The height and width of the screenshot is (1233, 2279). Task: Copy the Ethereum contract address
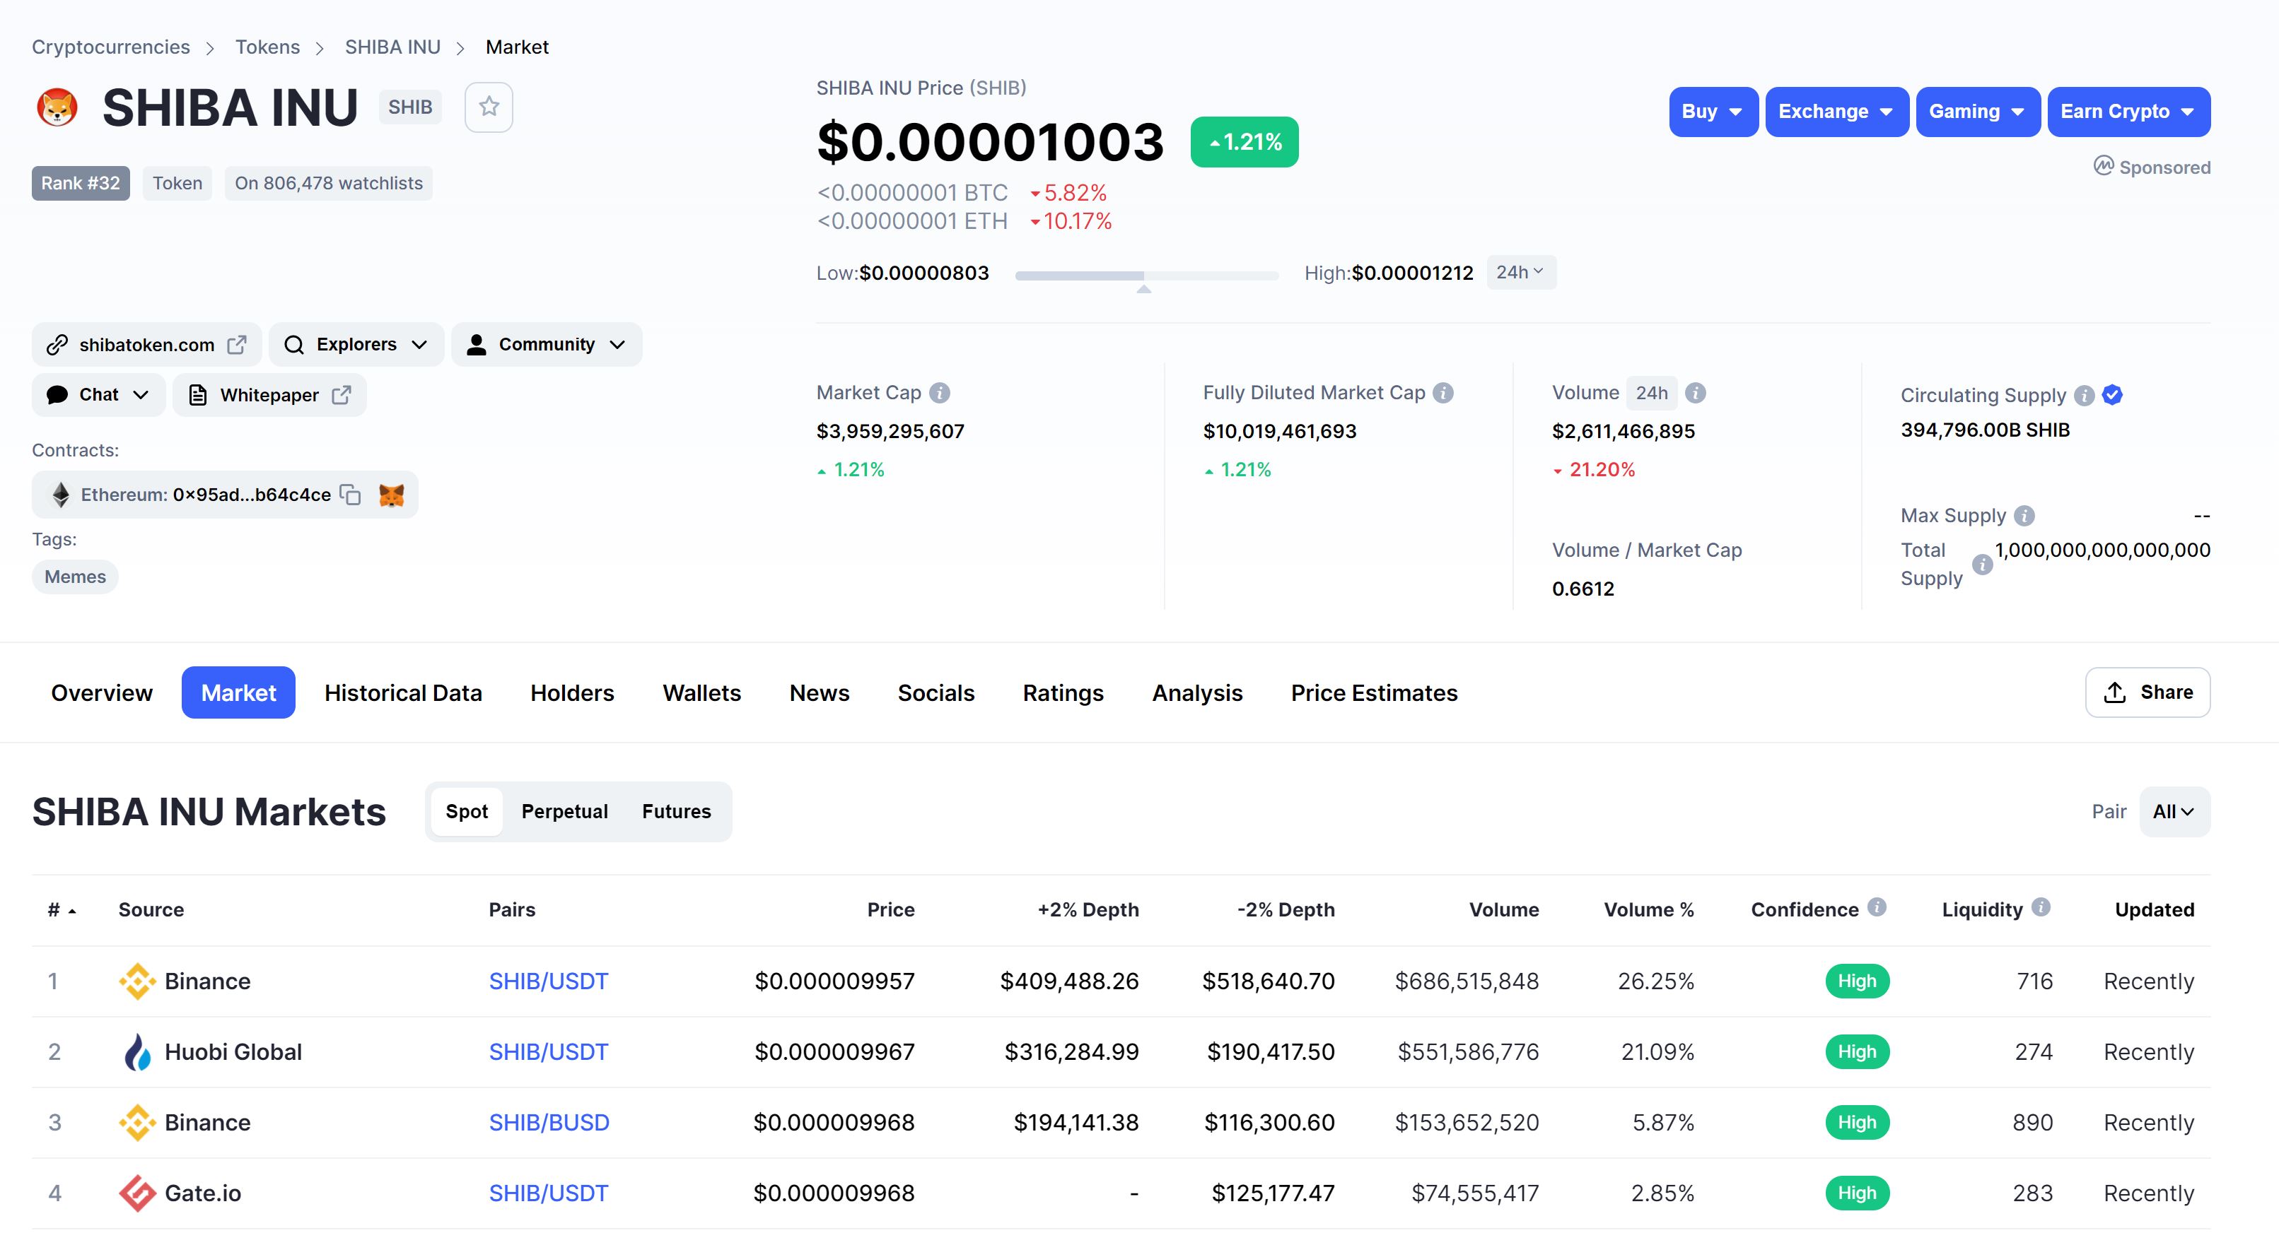click(350, 495)
